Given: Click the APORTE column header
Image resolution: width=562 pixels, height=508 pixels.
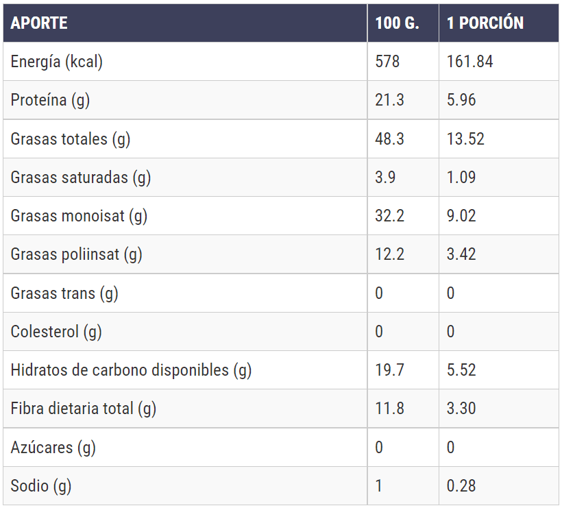Looking at the screenshot, I should coord(39,23).
